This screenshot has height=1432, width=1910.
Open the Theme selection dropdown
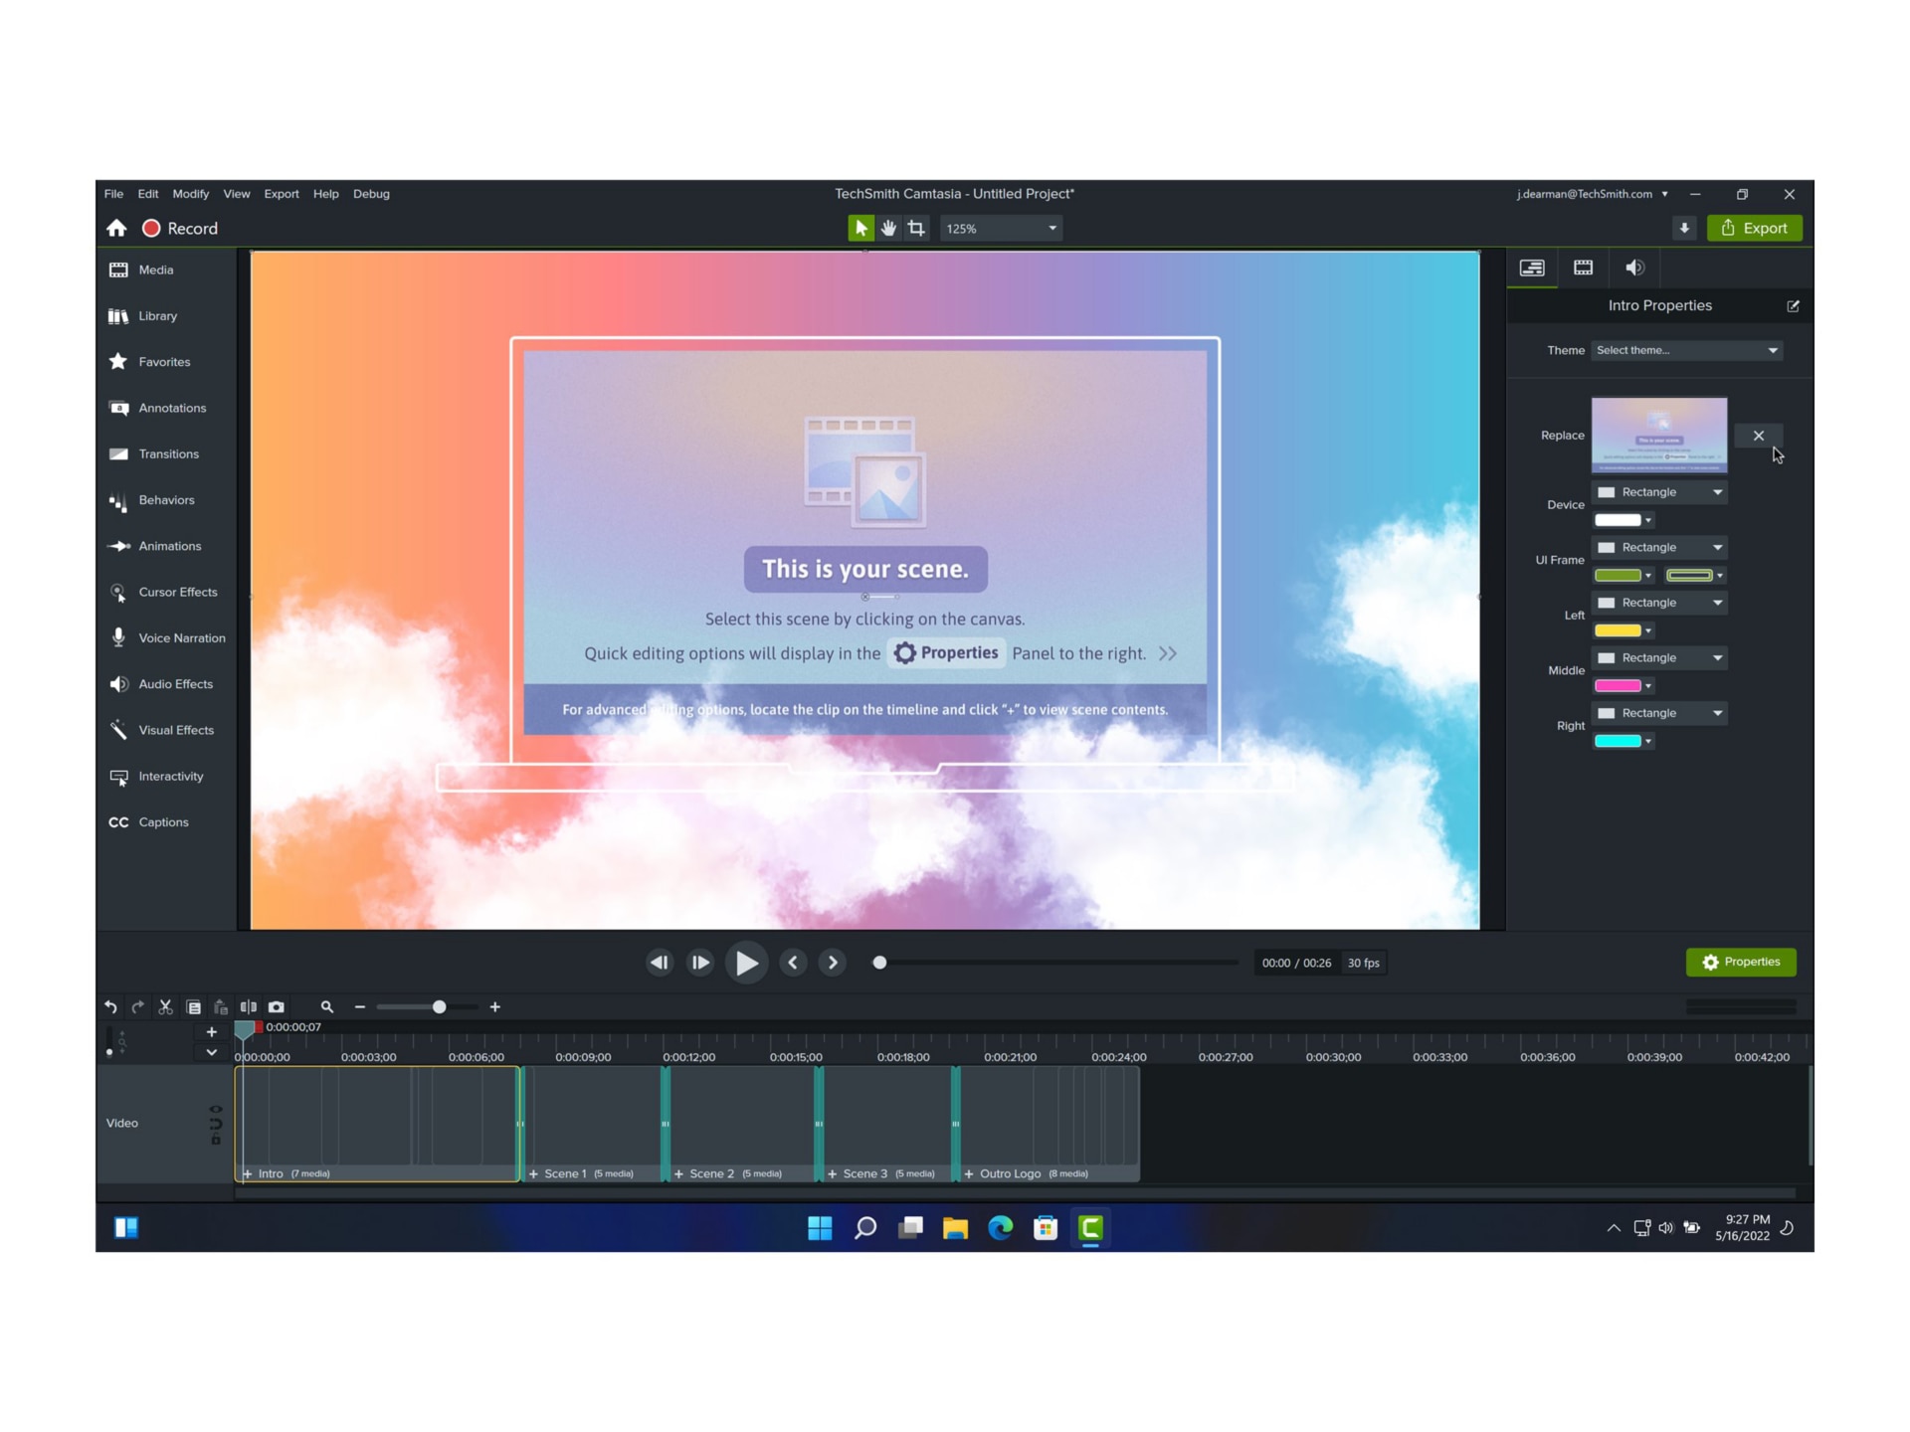1686,350
